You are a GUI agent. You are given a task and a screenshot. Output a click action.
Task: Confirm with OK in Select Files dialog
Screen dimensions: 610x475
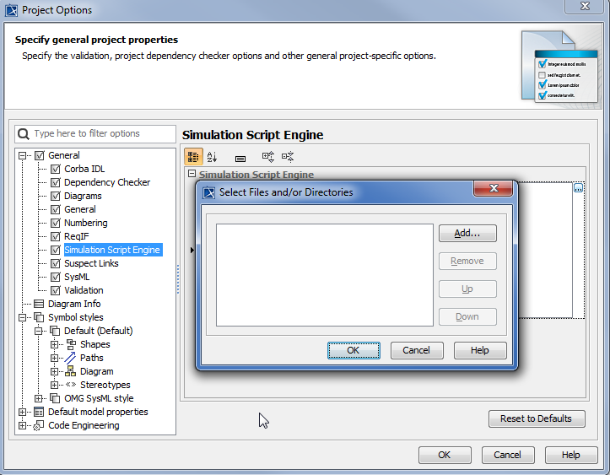354,350
